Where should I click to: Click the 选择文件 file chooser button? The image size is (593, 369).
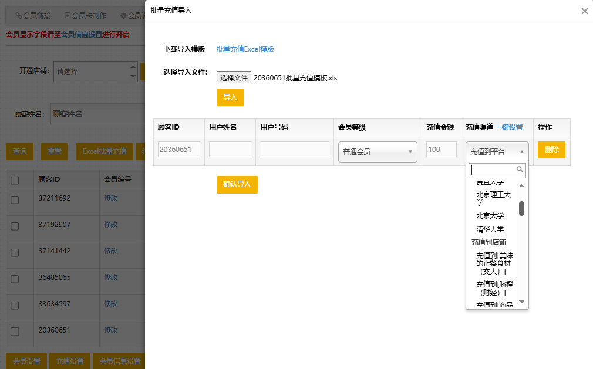click(234, 77)
